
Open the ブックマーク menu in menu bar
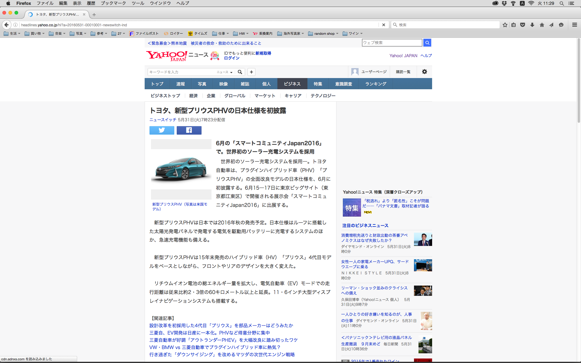(x=113, y=3)
